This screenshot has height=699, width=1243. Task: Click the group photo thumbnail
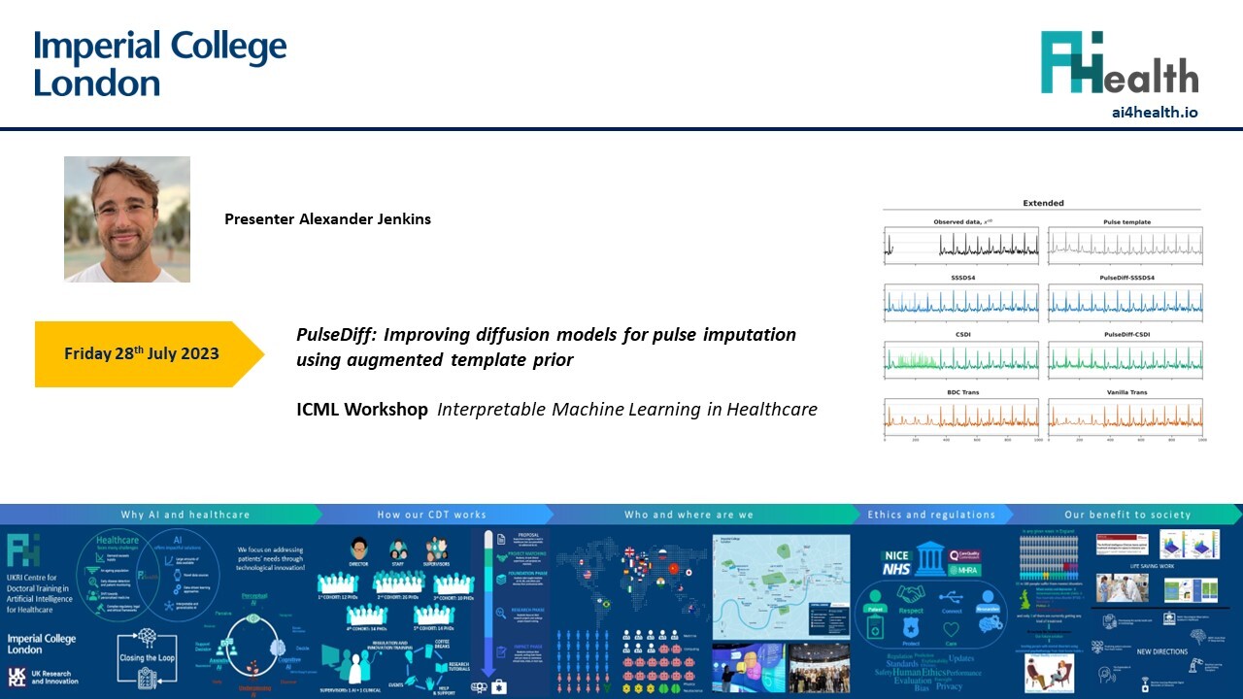(820, 668)
